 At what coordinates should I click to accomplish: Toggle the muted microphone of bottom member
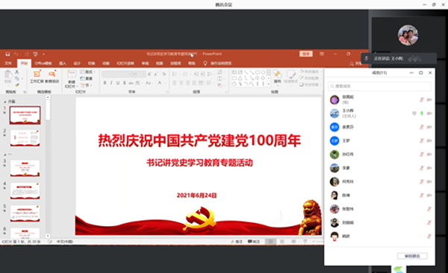click(429, 236)
